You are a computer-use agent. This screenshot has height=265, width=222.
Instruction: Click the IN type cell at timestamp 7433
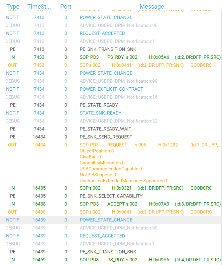click(x=13, y=57)
